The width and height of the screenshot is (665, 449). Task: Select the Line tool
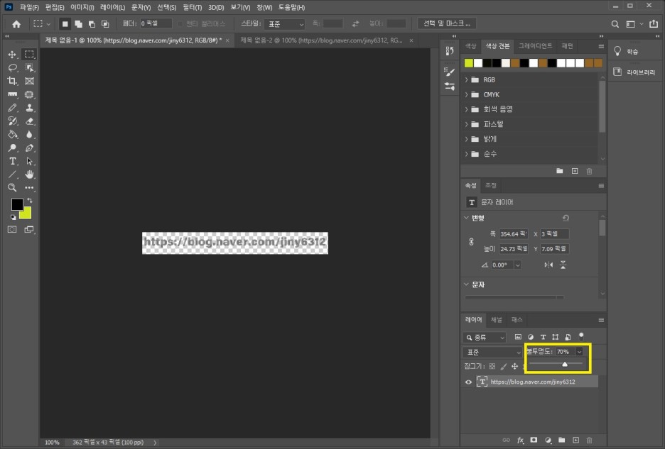click(12, 174)
